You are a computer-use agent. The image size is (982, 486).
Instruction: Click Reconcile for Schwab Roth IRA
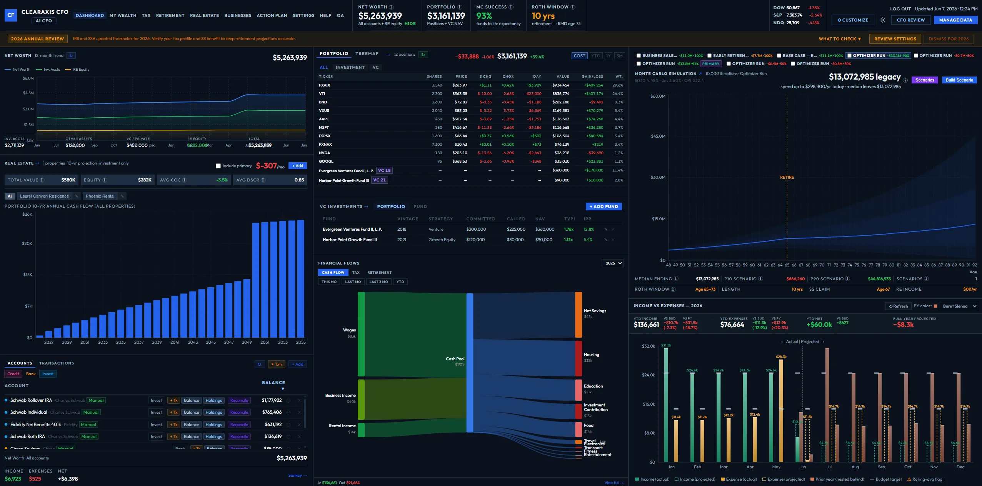click(239, 436)
